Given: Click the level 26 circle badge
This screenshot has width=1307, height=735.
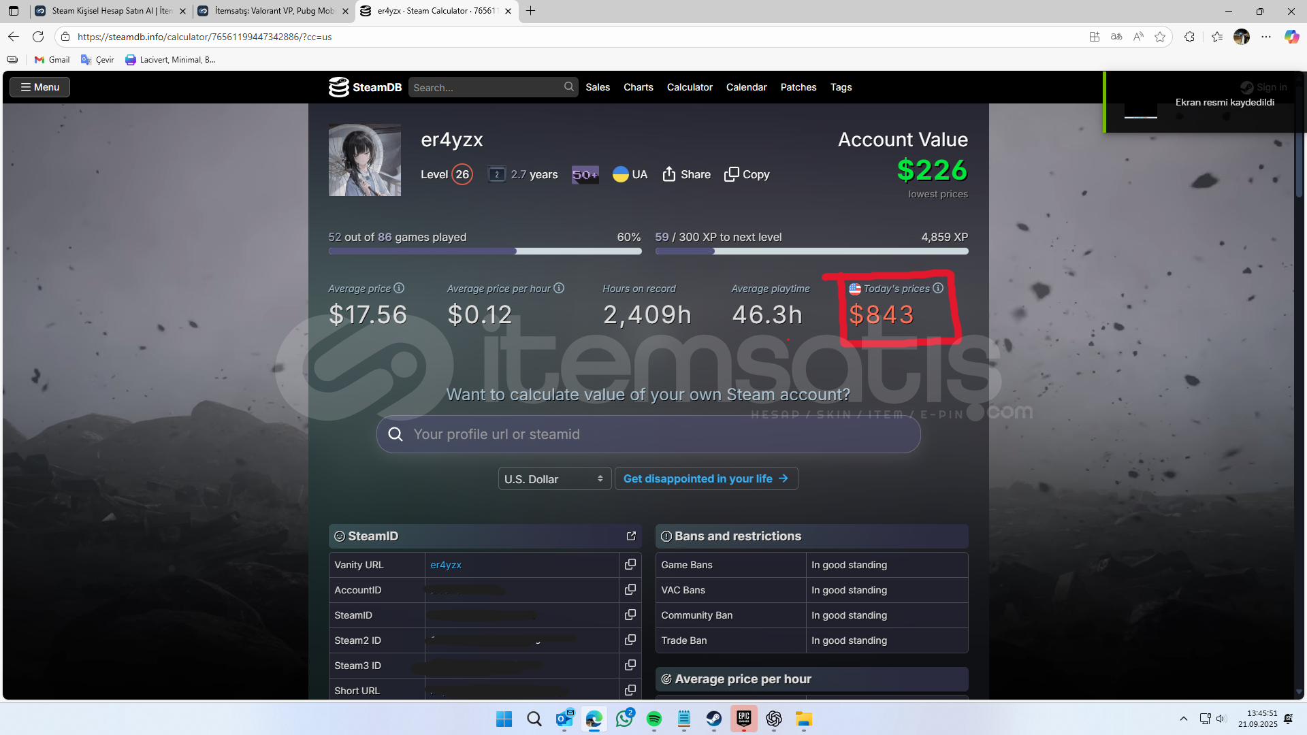Looking at the screenshot, I should pyautogui.click(x=462, y=174).
